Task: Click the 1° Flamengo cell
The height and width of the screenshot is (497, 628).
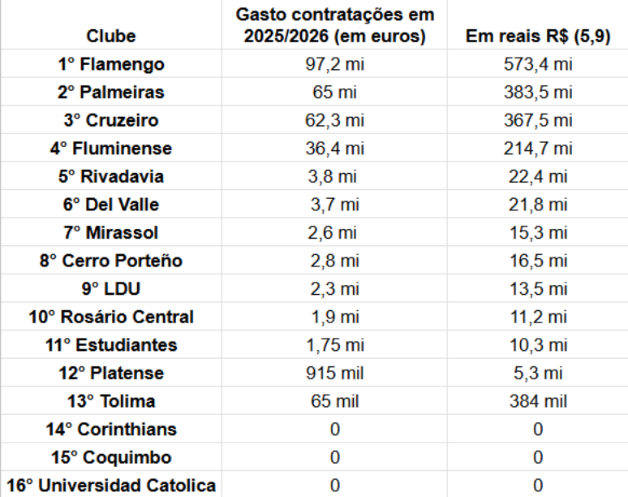Action: pyautogui.click(x=111, y=63)
